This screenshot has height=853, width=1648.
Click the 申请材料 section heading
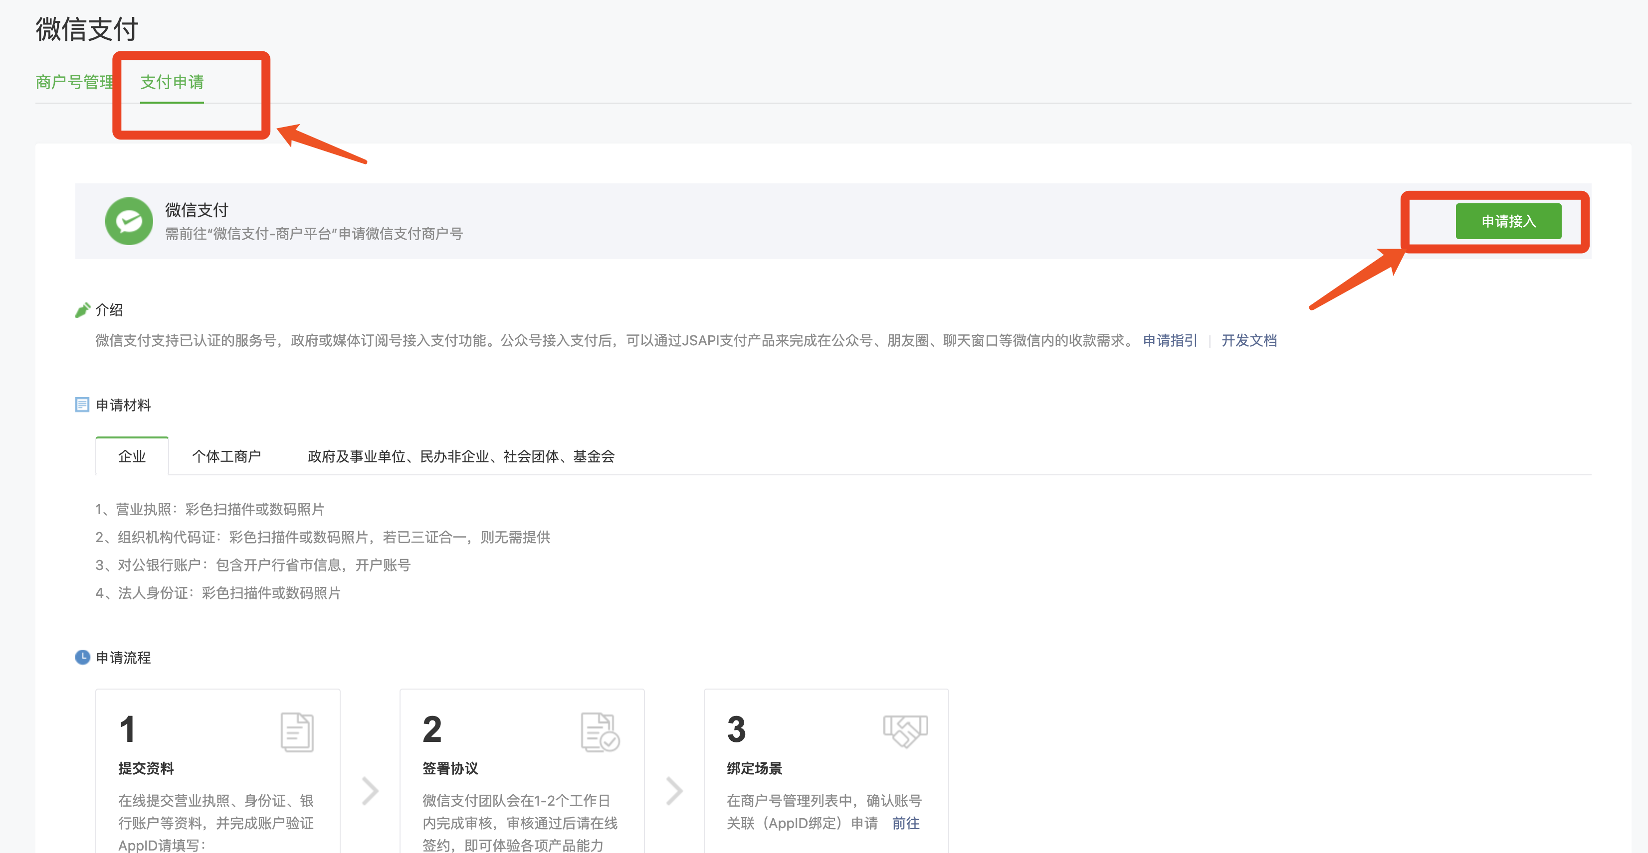(124, 405)
